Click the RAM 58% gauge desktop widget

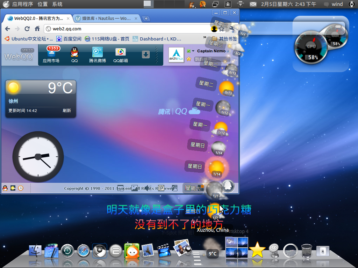click(335, 36)
